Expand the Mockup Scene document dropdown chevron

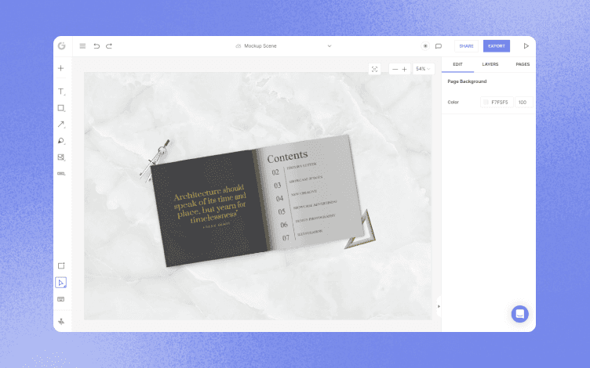(330, 46)
